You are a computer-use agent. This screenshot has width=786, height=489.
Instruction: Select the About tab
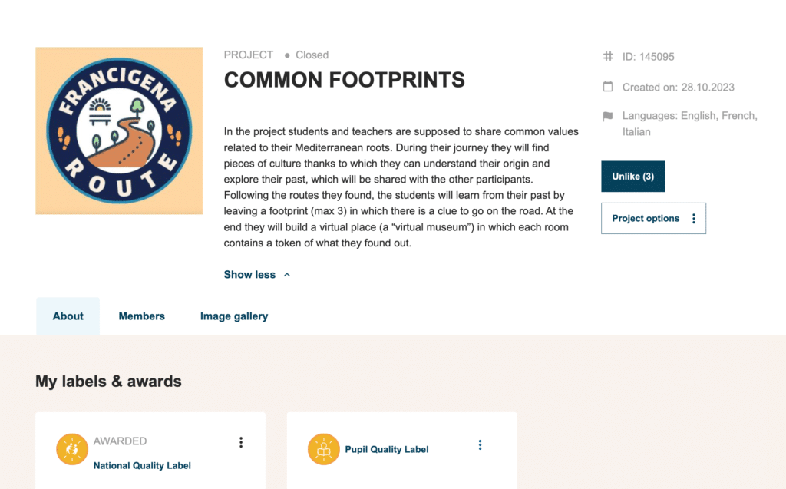pyautogui.click(x=68, y=316)
